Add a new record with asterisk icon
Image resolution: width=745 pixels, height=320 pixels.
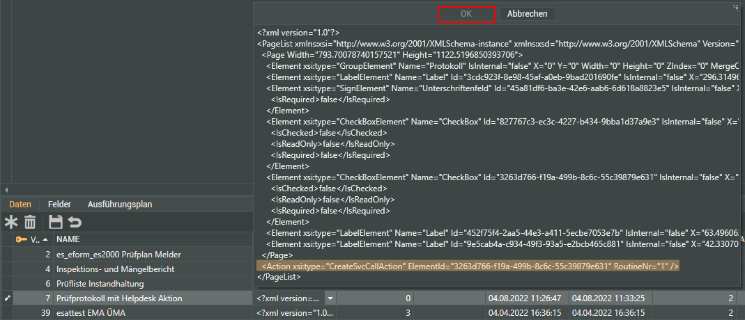click(10, 222)
